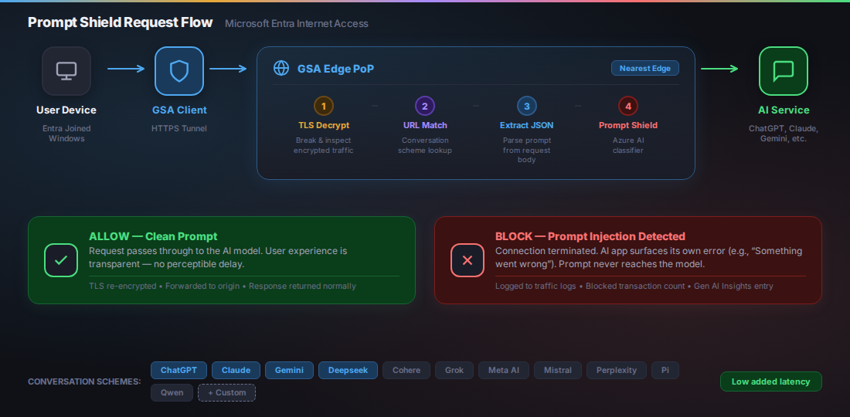Image resolution: width=850 pixels, height=417 pixels.
Task: Select the Qwen conversation scheme chip
Action: 172,392
